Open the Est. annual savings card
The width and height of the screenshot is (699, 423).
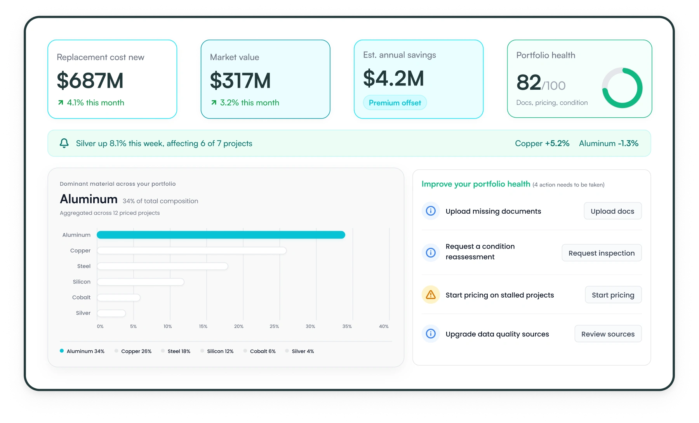coord(419,79)
